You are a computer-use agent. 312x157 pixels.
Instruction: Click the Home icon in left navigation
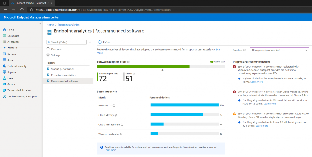coord(5,30)
